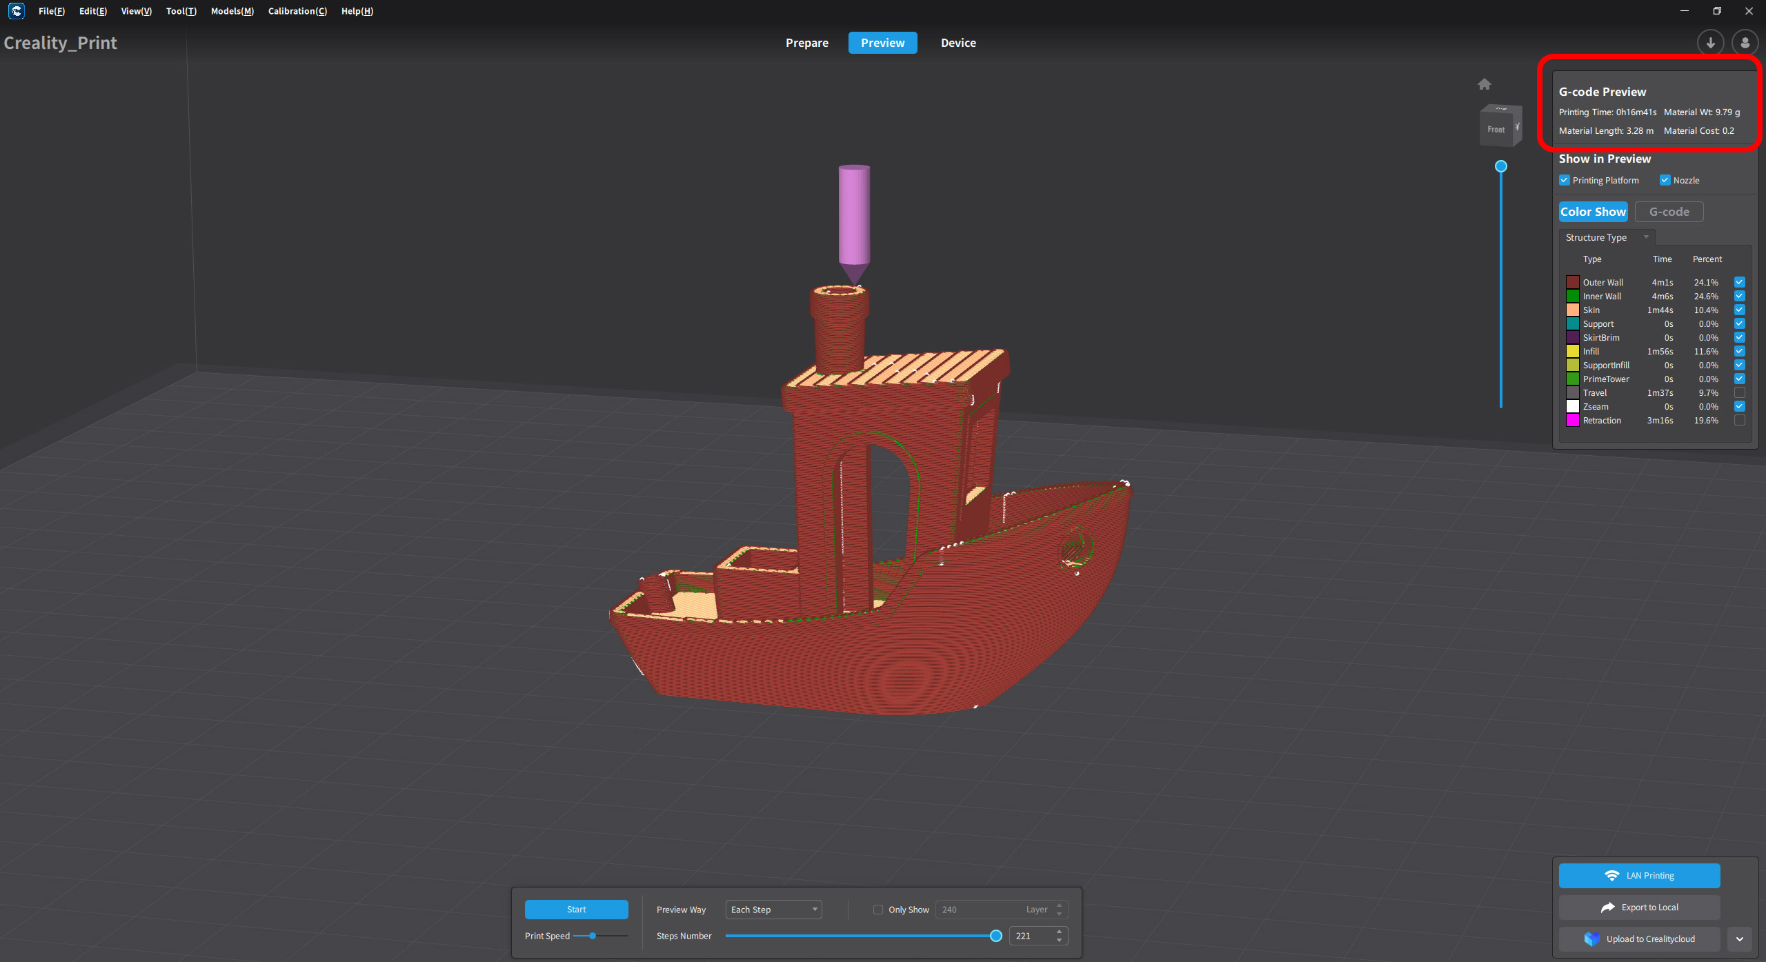
Task: Click the Steps Number slider handle
Action: click(995, 936)
